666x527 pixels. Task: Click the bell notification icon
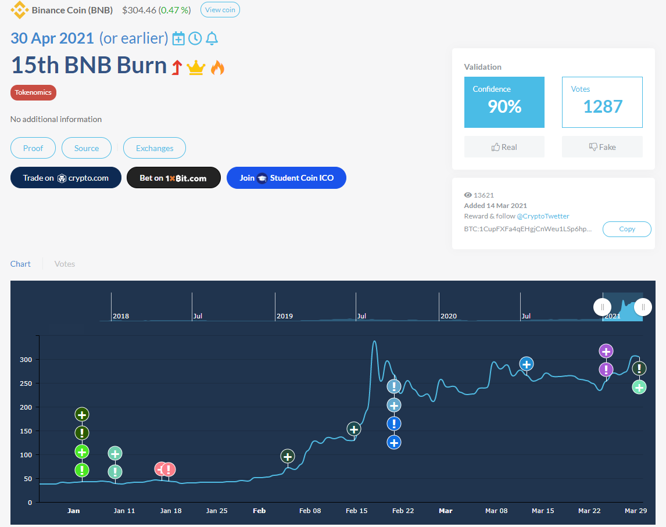(212, 39)
